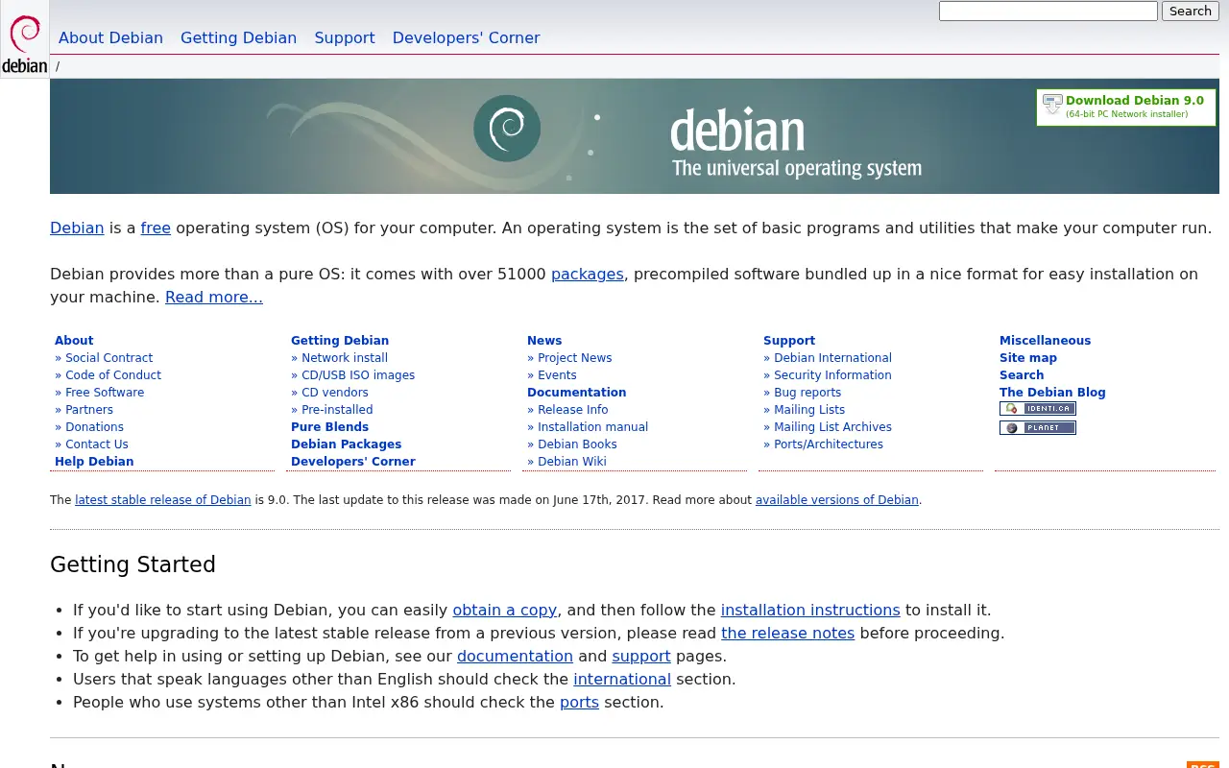Open Donations link
1229x768 pixels.
pyautogui.click(x=94, y=427)
